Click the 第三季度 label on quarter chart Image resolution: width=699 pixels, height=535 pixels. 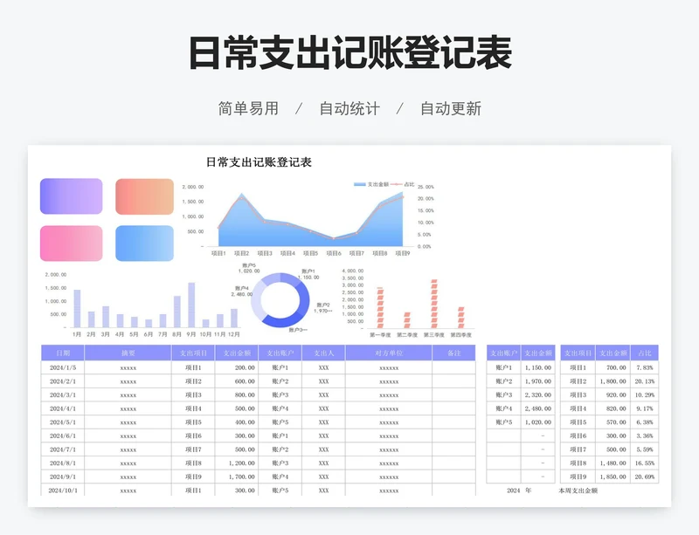433,334
